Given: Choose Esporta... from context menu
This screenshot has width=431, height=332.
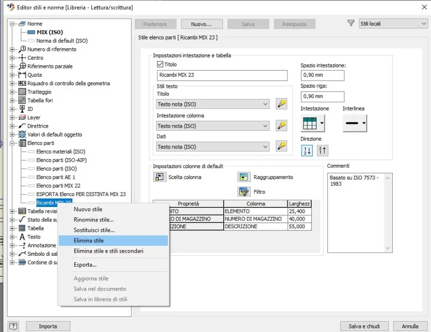Looking at the screenshot, I should [x=113, y=265].
